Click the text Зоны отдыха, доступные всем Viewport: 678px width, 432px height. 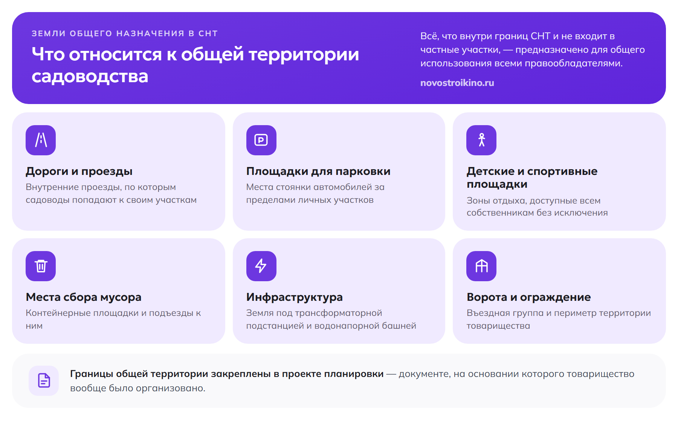pos(533,201)
